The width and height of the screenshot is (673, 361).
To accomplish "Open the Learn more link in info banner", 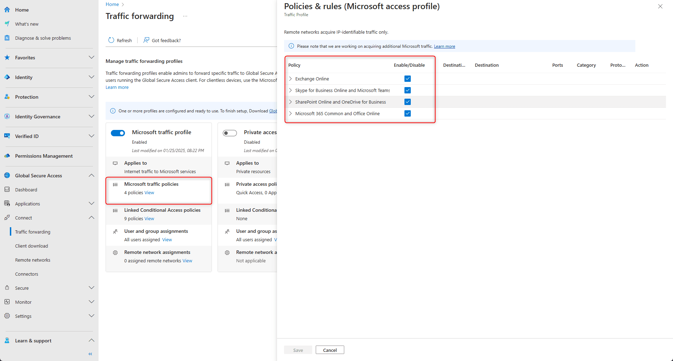I will click(x=445, y=46).
